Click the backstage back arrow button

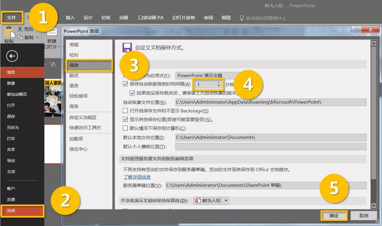pyautogui.click(x=12, y=56)
